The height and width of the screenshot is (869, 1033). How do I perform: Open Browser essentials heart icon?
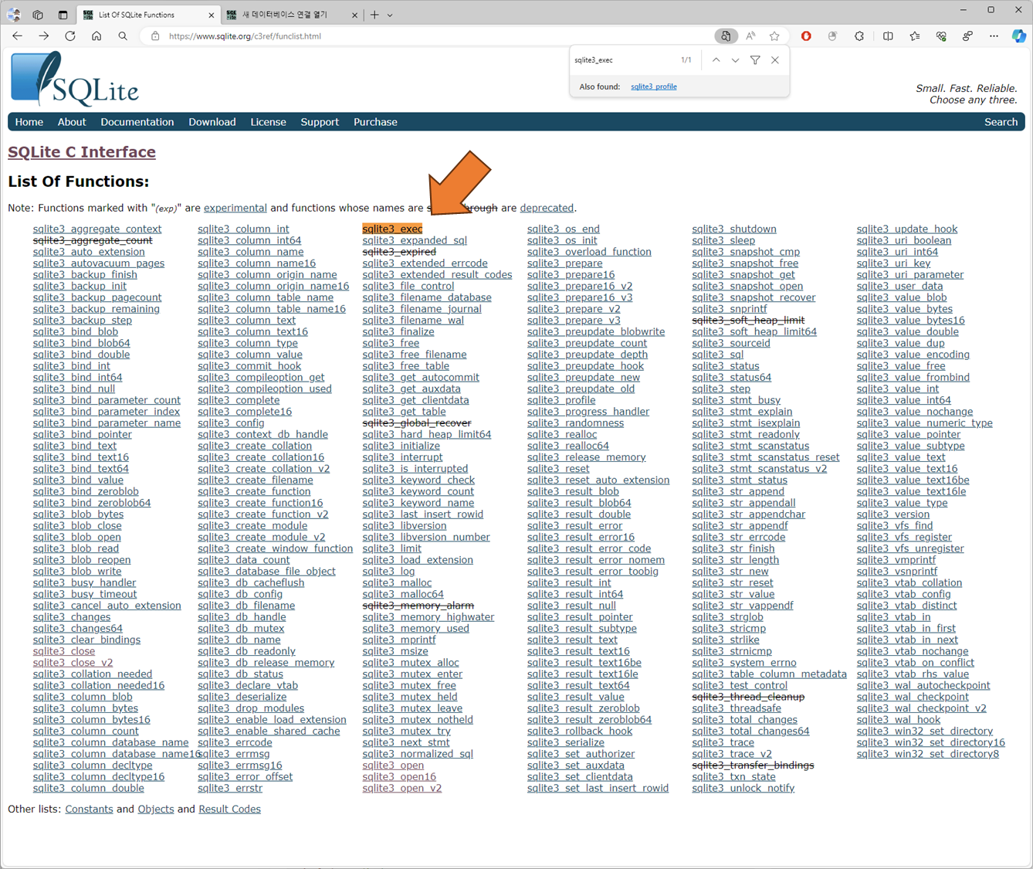941,36
